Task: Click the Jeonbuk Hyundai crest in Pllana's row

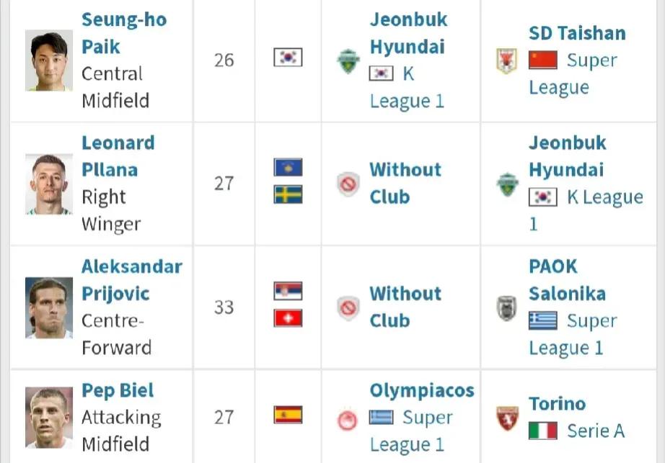Action: pyautogui.click(x=507, y=184)
